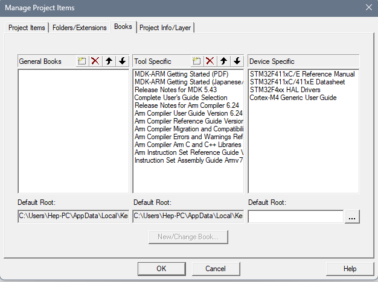Click the General Books Default Root field
Screen dimensions: 378x282
[73, 216]
